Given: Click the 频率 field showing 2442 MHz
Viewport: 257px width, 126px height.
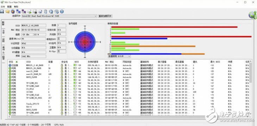Looking at the screenshot, I should point(33,56).
